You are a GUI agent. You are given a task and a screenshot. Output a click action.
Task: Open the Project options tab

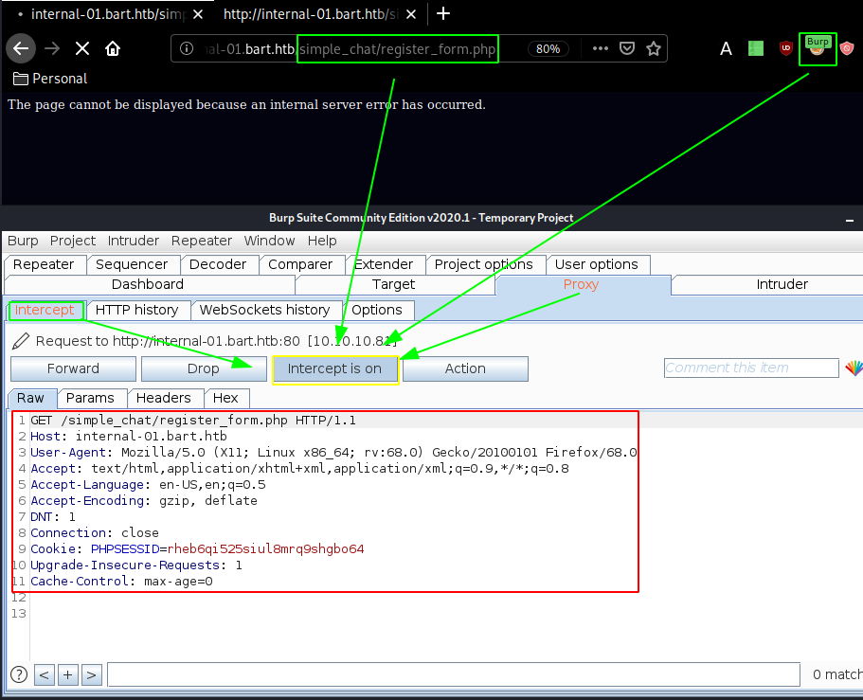484,264
